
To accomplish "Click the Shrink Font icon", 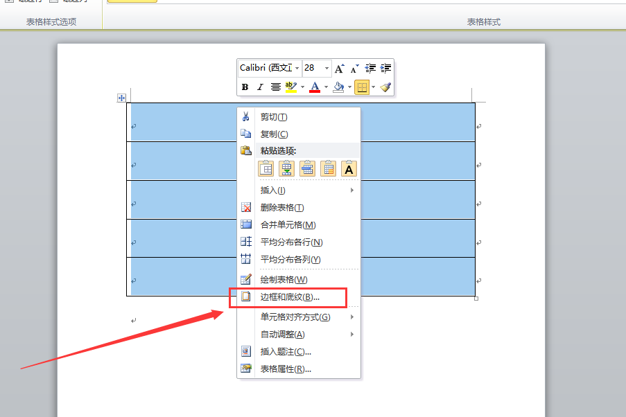I will (x=354, y=69).
